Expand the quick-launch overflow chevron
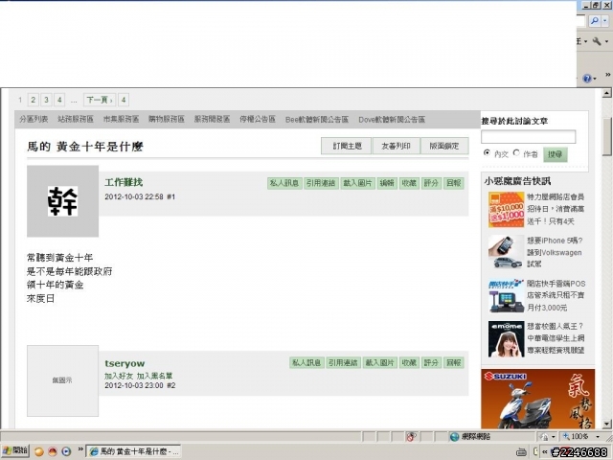The height and width of the screenshot is (460, 613). pyautogui.click(x=80, y=449)
